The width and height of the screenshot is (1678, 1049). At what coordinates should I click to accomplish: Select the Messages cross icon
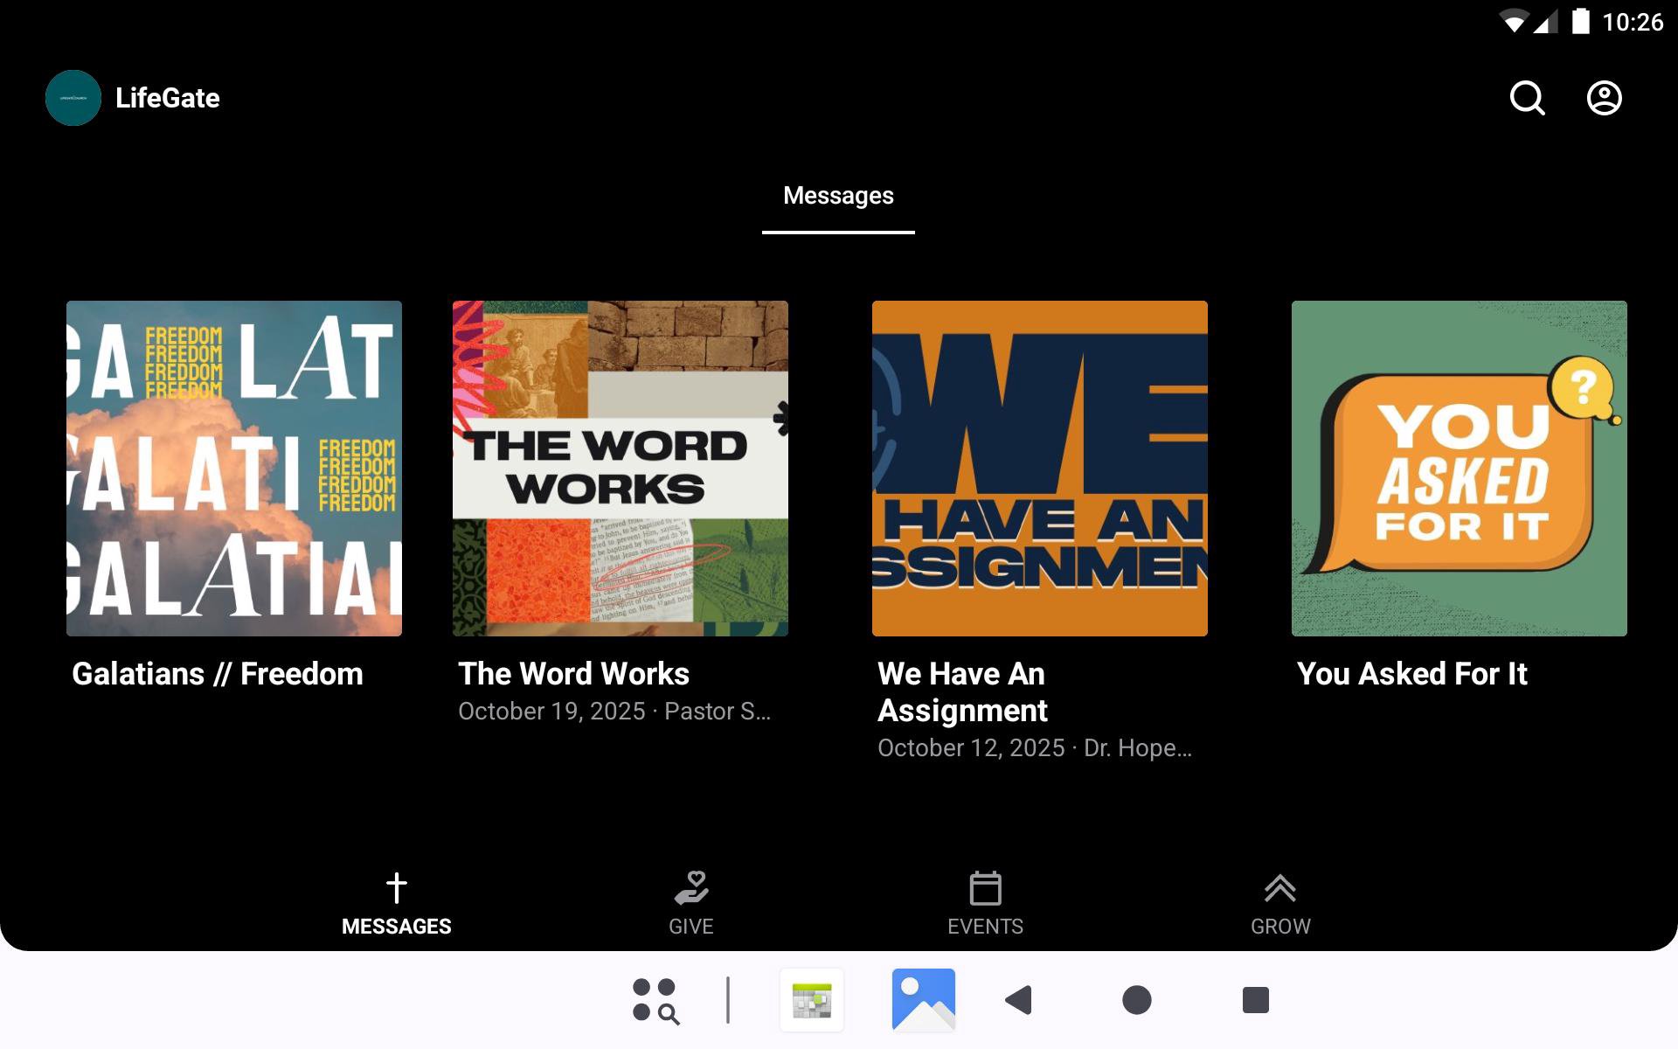[396, 888]
